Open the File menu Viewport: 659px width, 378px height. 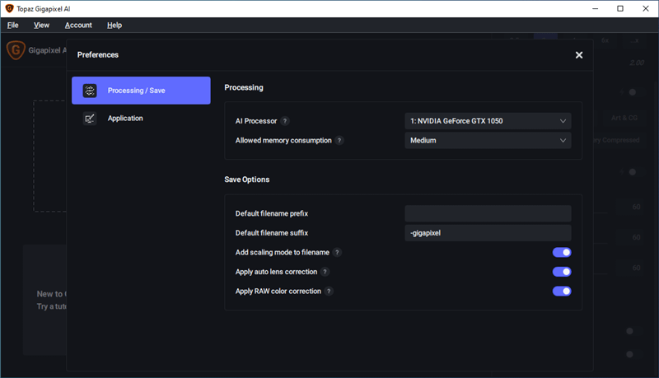click(13, 26)
